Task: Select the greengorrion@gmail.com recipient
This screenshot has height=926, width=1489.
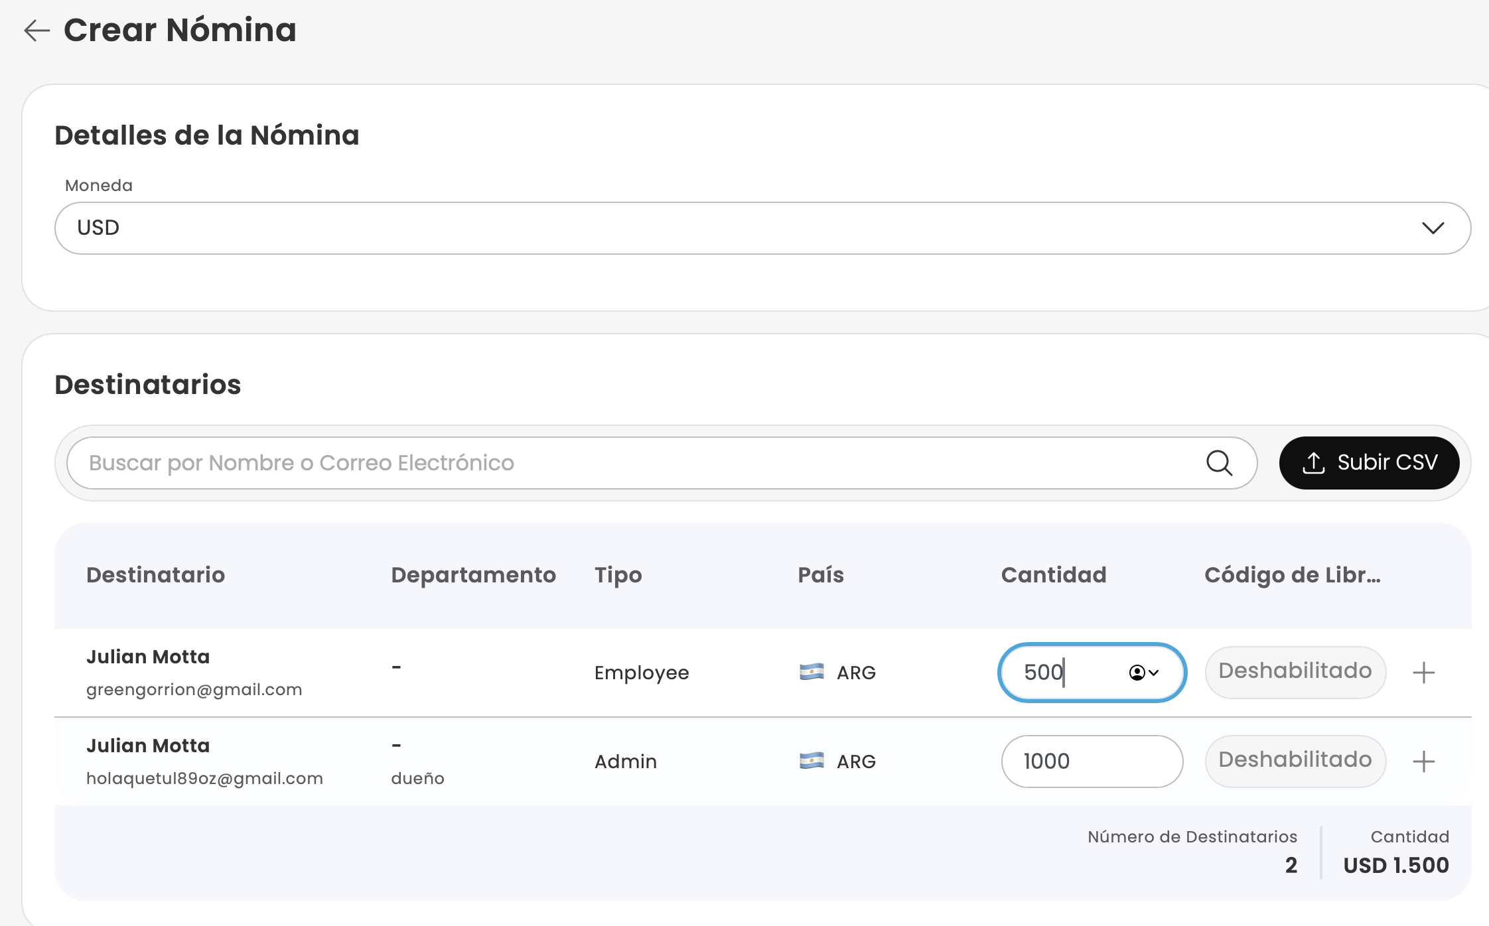Action: 194,689
